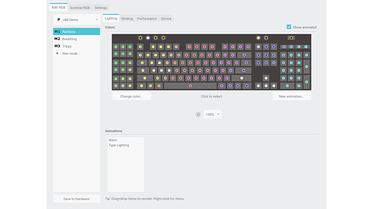Click the M1 Rainbow mode icon

coord(57,32)
